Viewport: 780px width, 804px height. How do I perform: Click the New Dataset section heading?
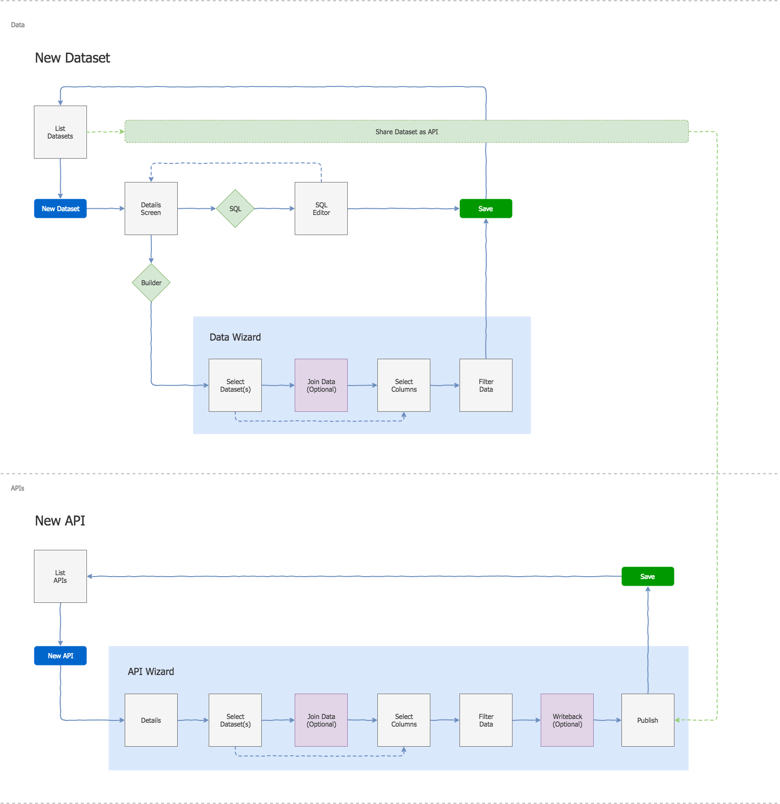[x=73, y=57]
